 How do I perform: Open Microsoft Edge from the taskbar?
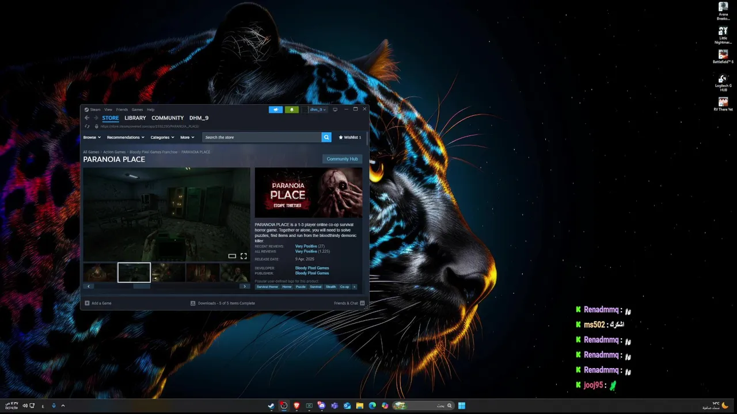point(373,405)
